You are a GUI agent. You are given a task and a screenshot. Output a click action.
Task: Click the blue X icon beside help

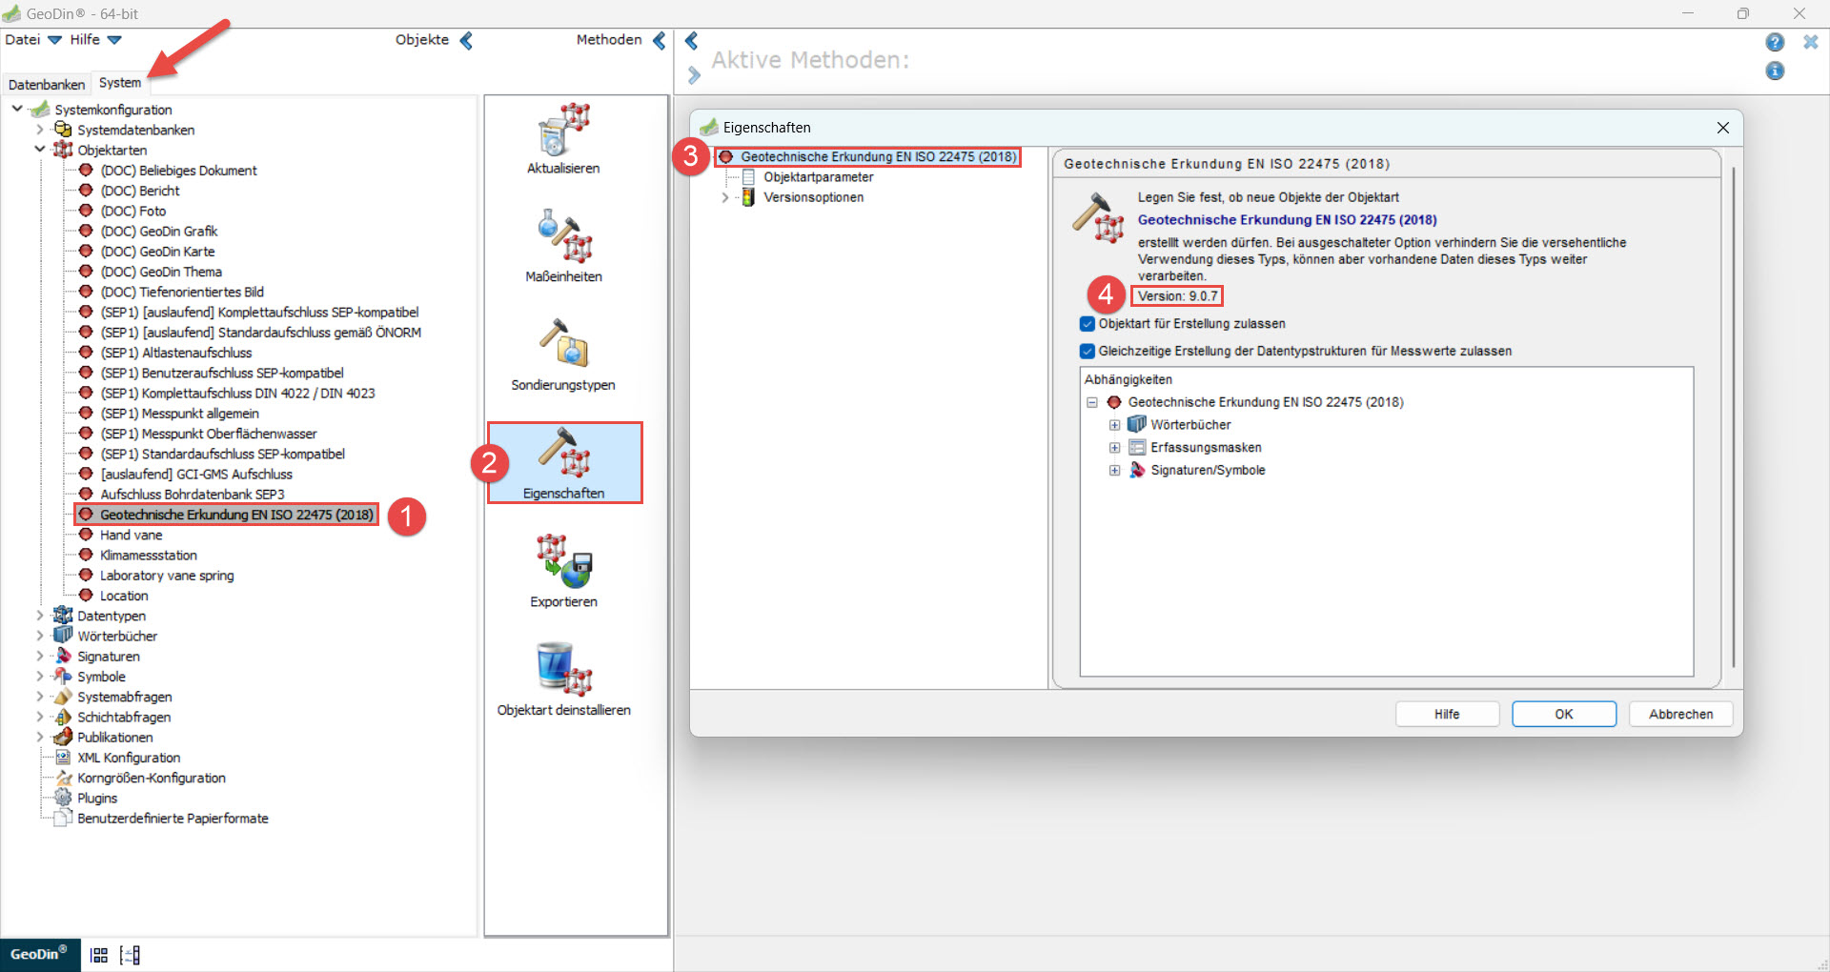pos(1811,42)
